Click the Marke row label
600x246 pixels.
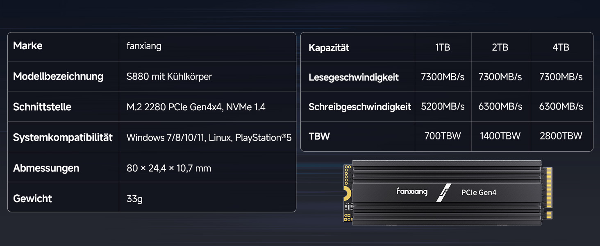click(x=27, y=46)
